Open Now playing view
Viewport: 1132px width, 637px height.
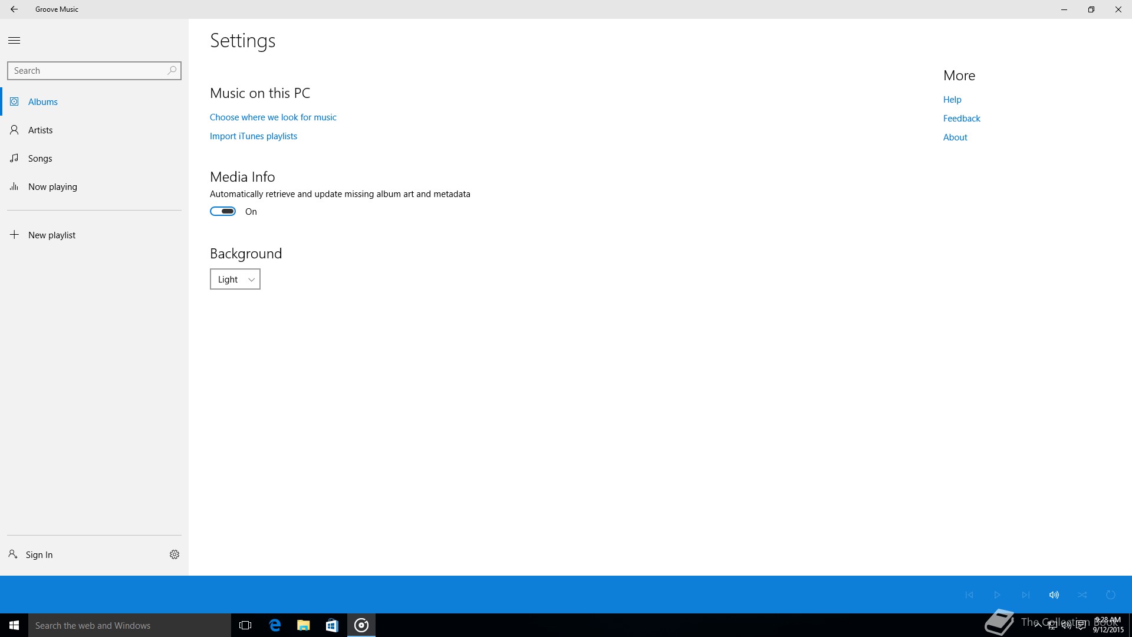pos(94,186)
